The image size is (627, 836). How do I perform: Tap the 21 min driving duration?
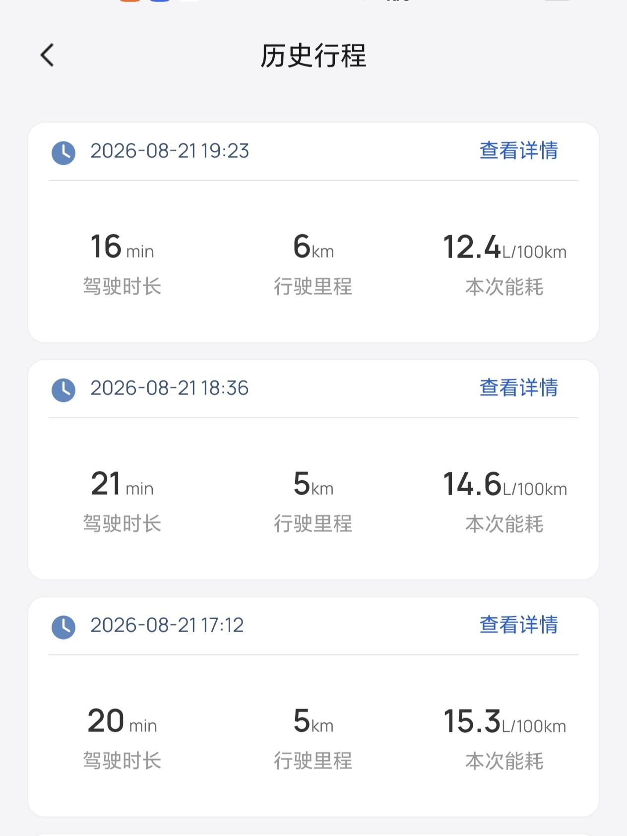coord(122,484)
